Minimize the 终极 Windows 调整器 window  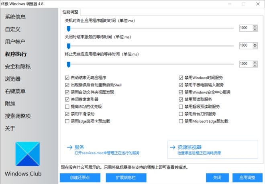click(x=230, y=4)
